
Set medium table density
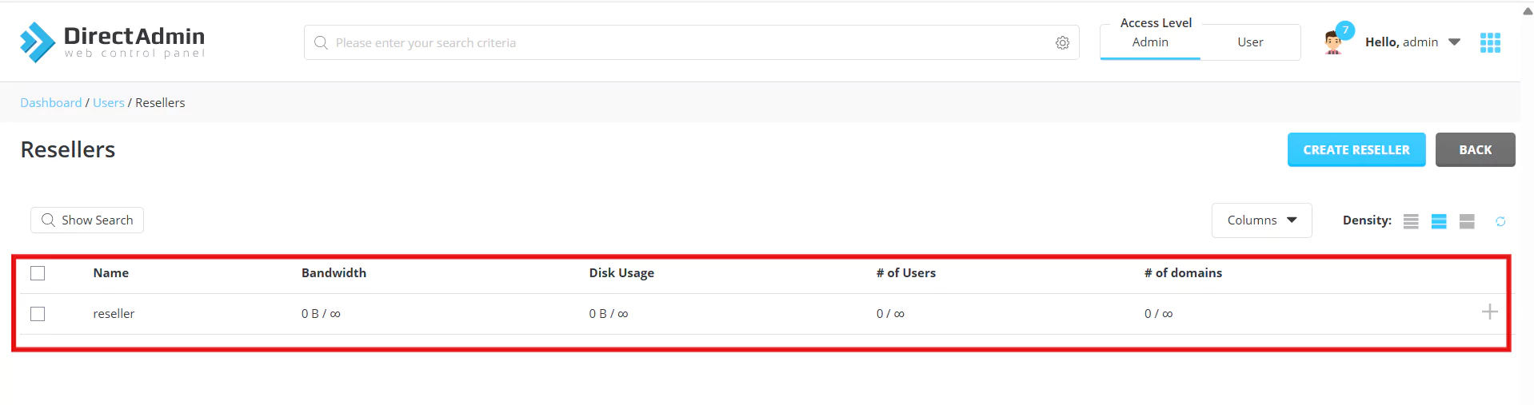pos(1439,221)
